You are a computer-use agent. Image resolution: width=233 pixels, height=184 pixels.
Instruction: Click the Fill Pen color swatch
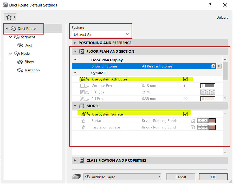tap(208, 99)
